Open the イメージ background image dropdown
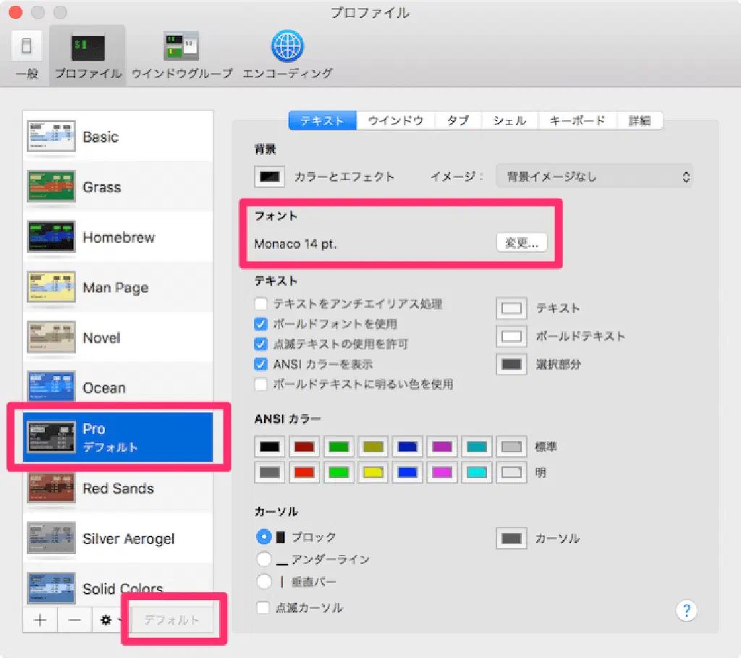This screenshot has height=658, width=741. tap(593, 176)
